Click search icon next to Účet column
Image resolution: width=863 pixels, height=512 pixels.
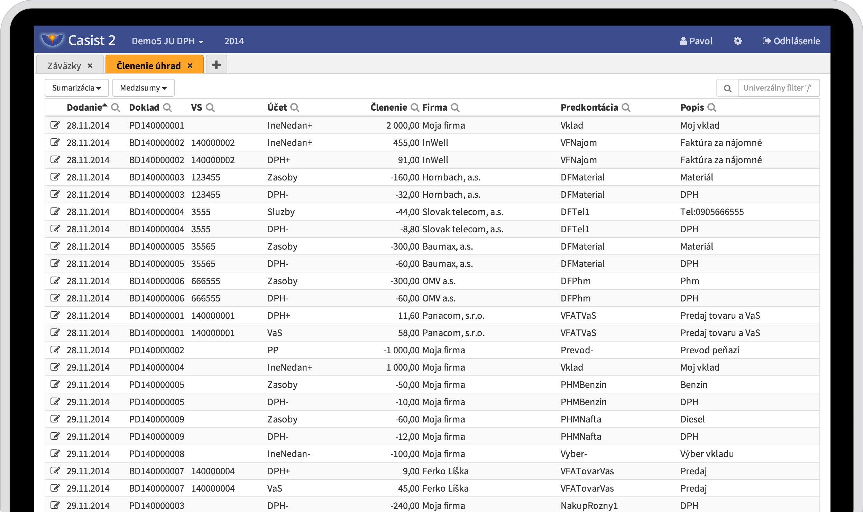click(294, 108)
